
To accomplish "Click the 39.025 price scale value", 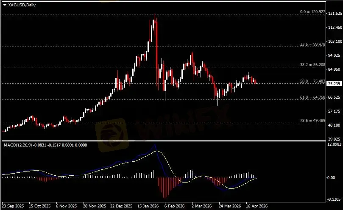I will pyautogui.click(x=334, y=139).
